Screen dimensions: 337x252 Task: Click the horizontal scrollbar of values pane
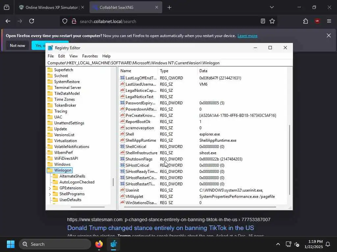pyautogui.click(x=200, y=207)
